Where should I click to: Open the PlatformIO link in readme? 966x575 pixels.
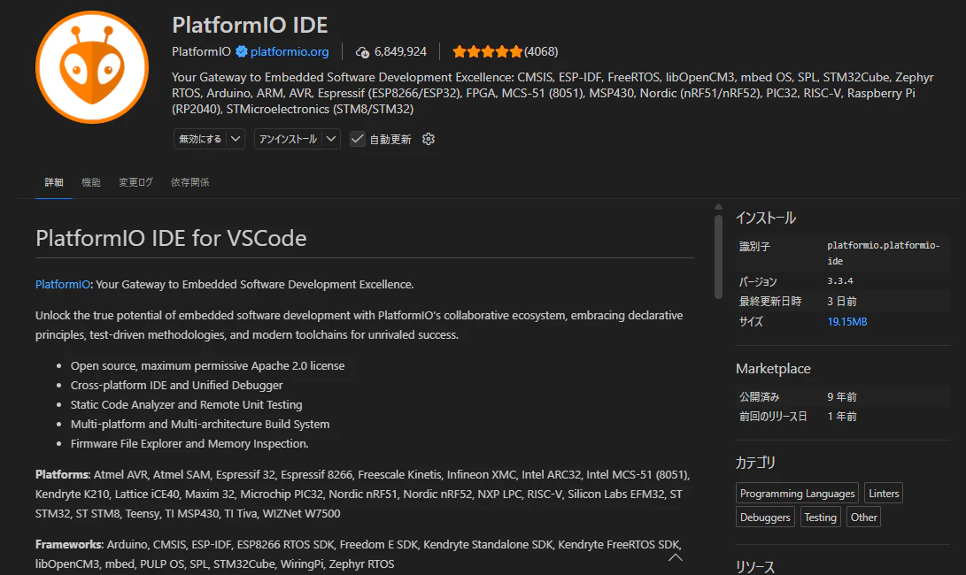coord(63,285)
